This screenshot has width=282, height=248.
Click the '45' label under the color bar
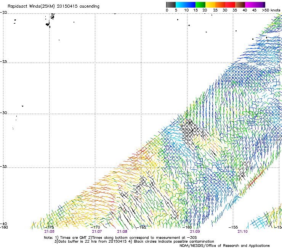(254, 10)
